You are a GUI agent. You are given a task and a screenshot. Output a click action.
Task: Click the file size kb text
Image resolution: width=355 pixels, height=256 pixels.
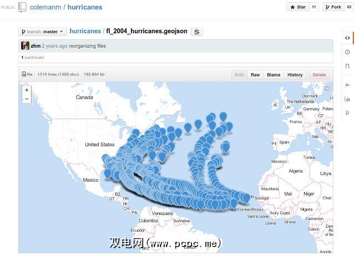94,74
